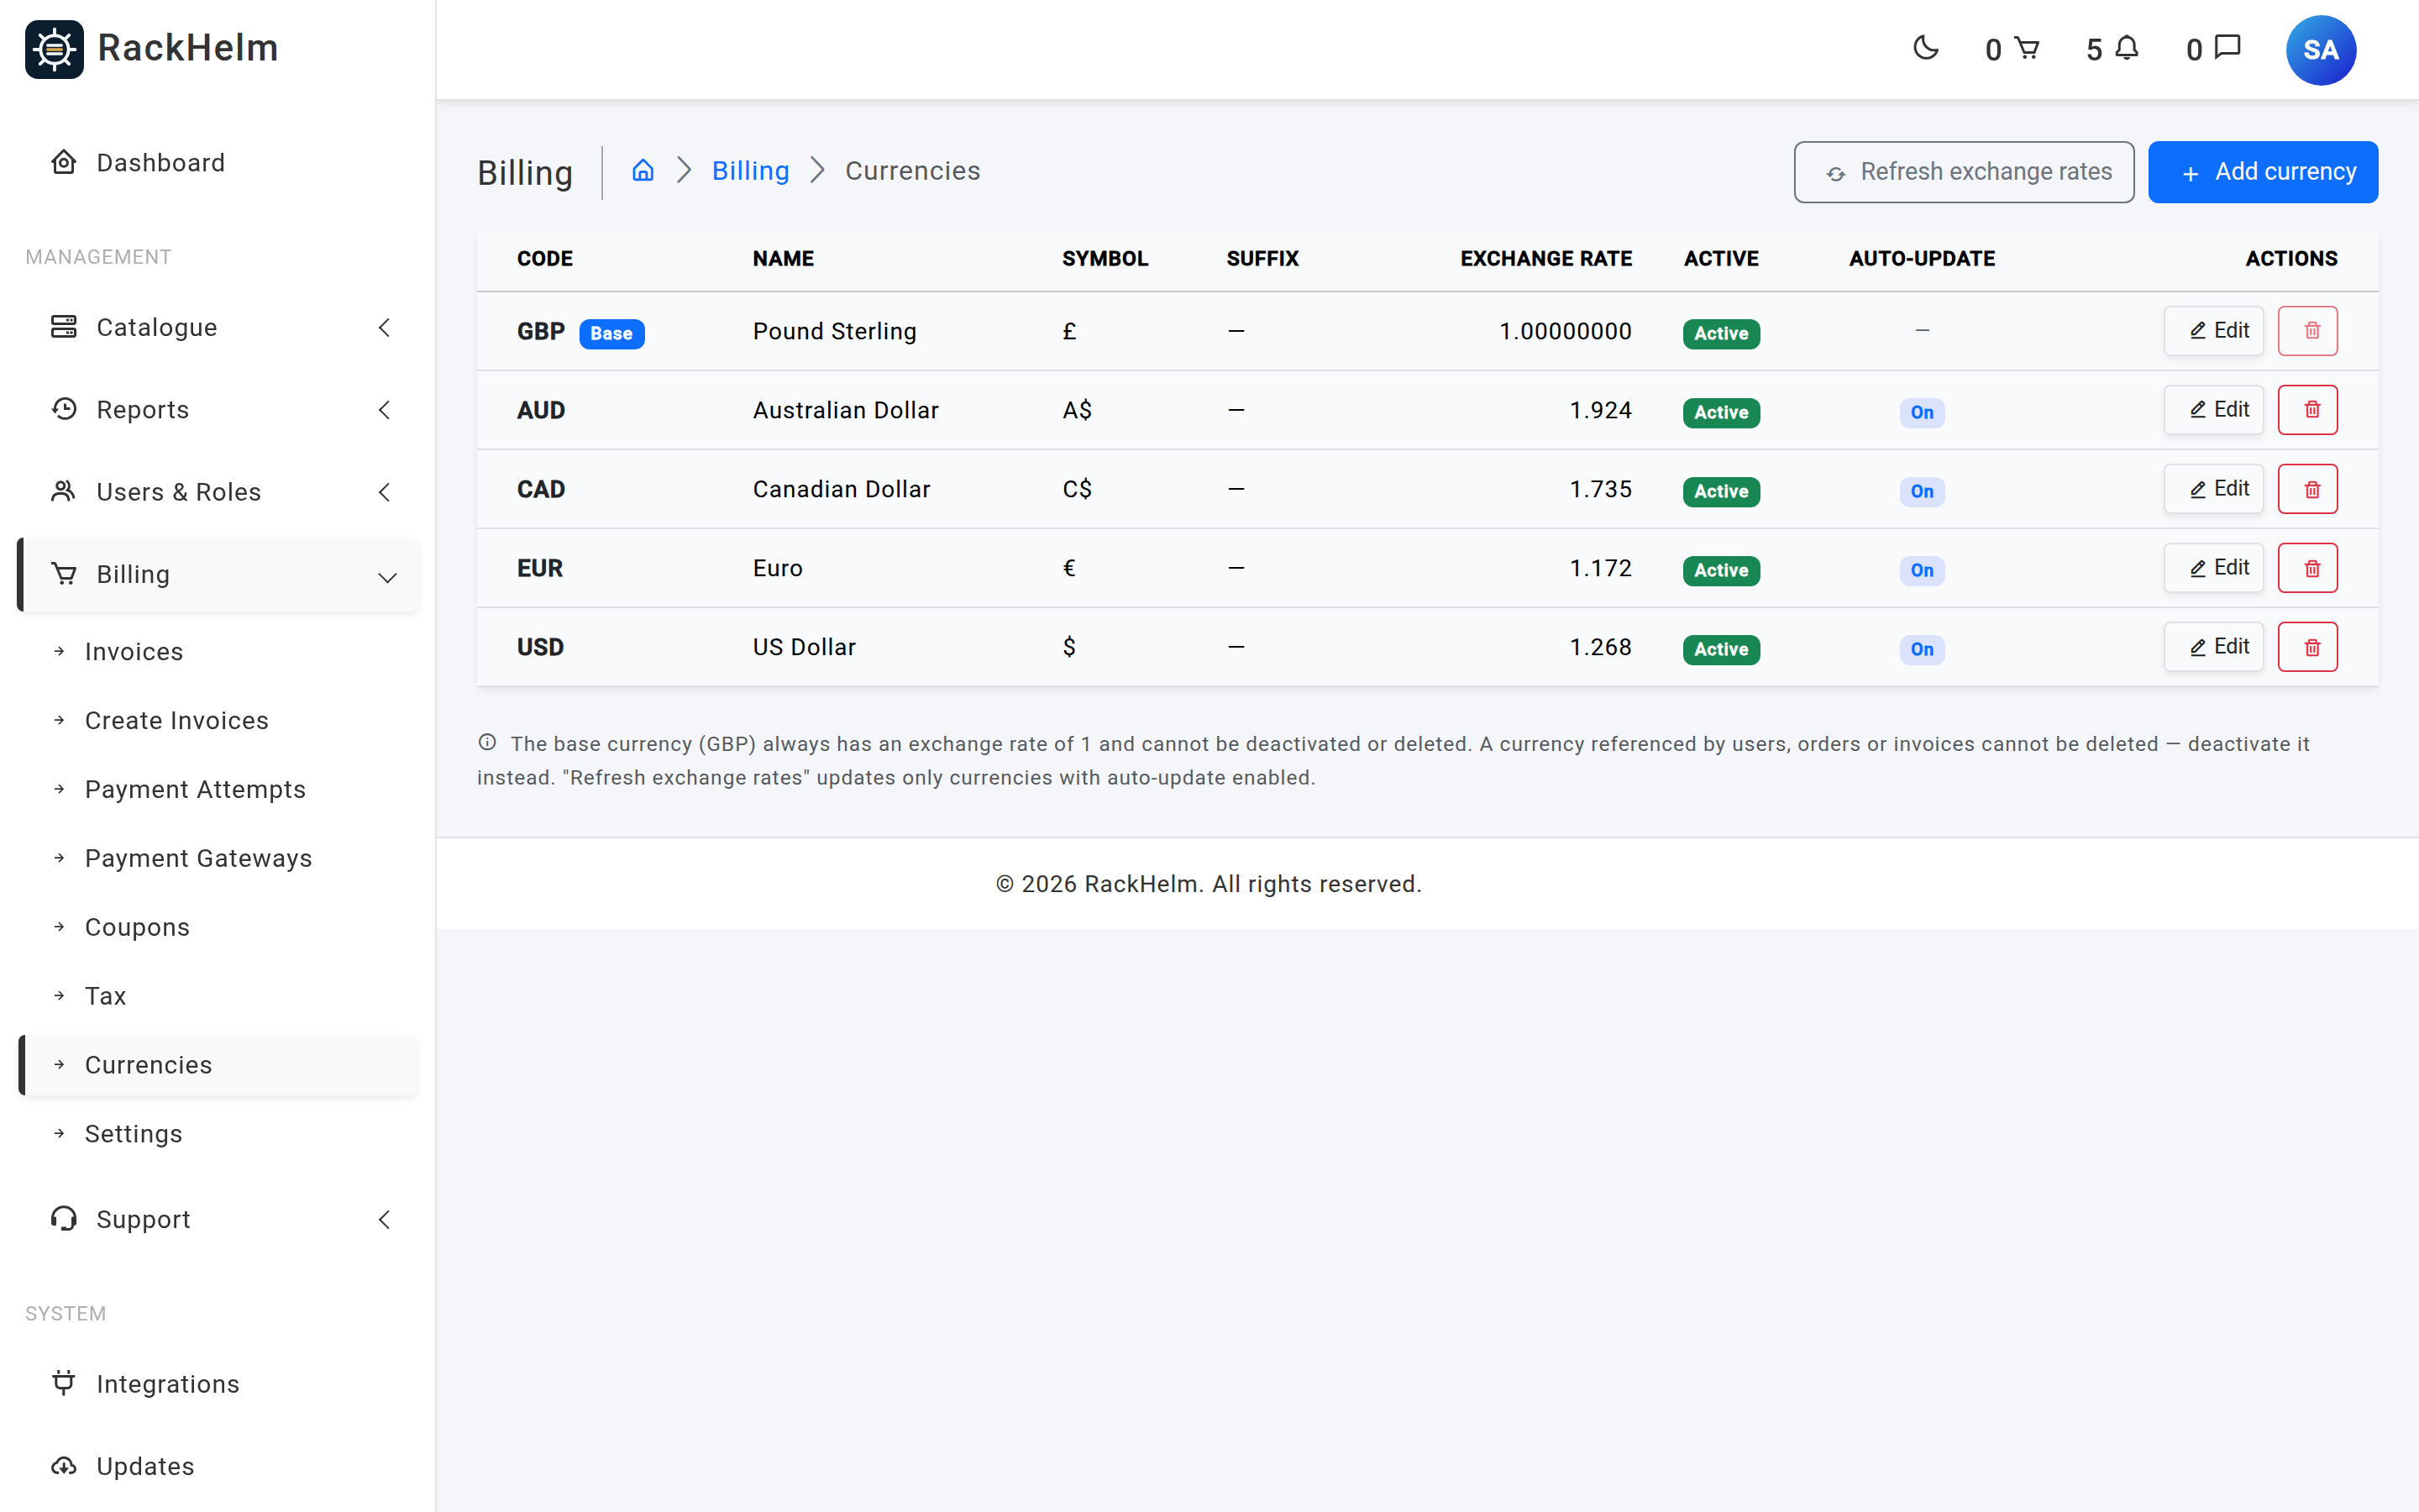This screenshot has width=2419, height=1512.
Task: Edit the GBP Pound Sterling row
Action: click(2214, 331)
